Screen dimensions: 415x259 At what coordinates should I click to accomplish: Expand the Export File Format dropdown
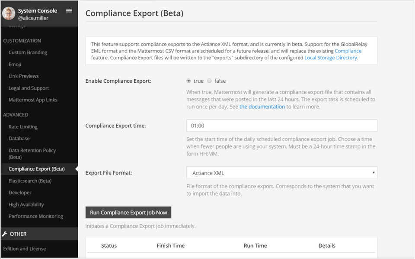(x=281, y=173)
